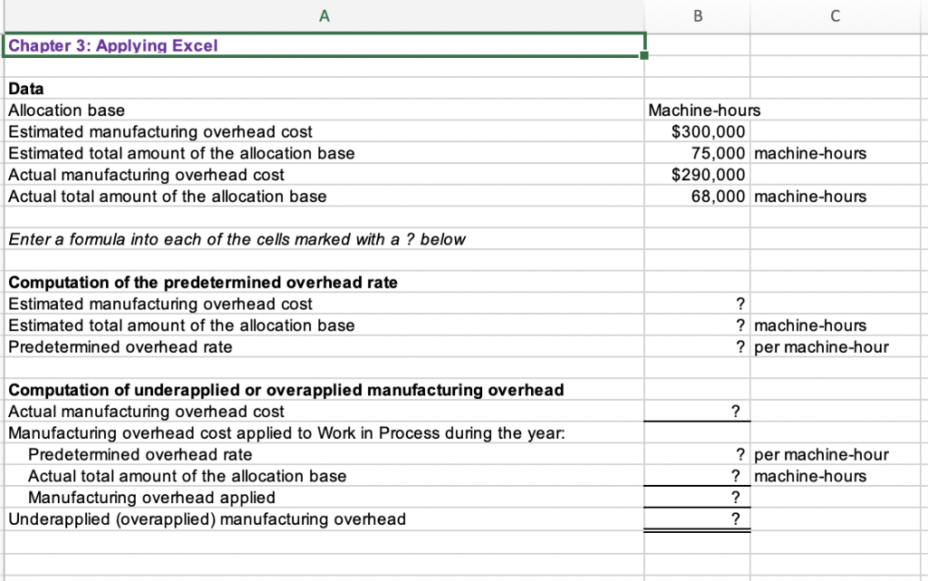Click the 68,000 machine-hours cell
928x581 pixels.
pos(696,196)
